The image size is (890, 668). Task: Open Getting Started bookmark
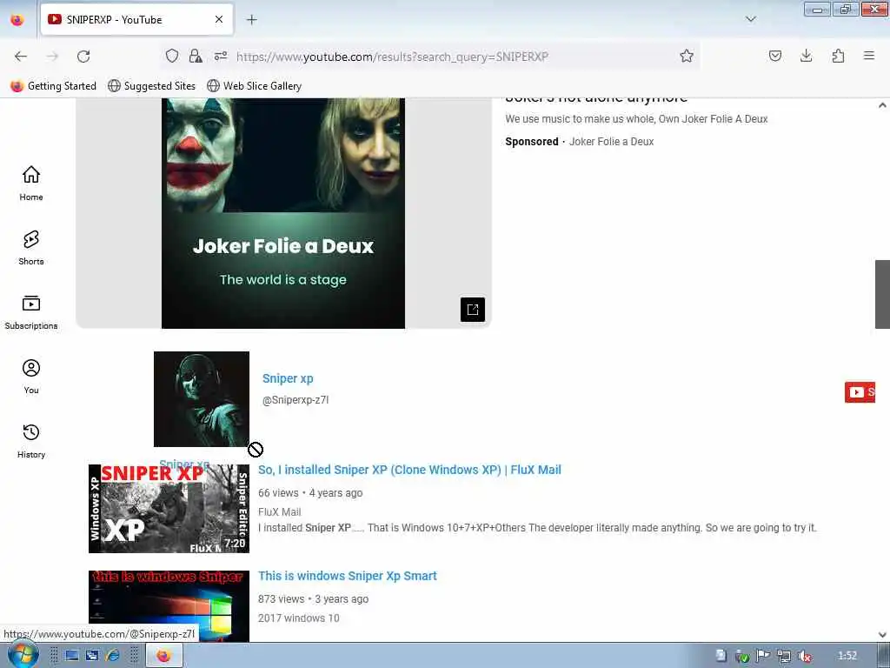coord(53,86)
